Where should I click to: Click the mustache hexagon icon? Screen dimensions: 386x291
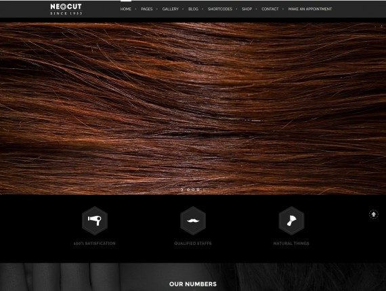tap(193, 221)
